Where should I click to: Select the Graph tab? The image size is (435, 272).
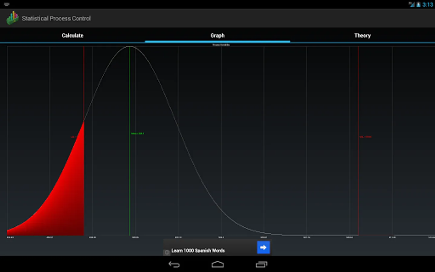coord(217,35)
